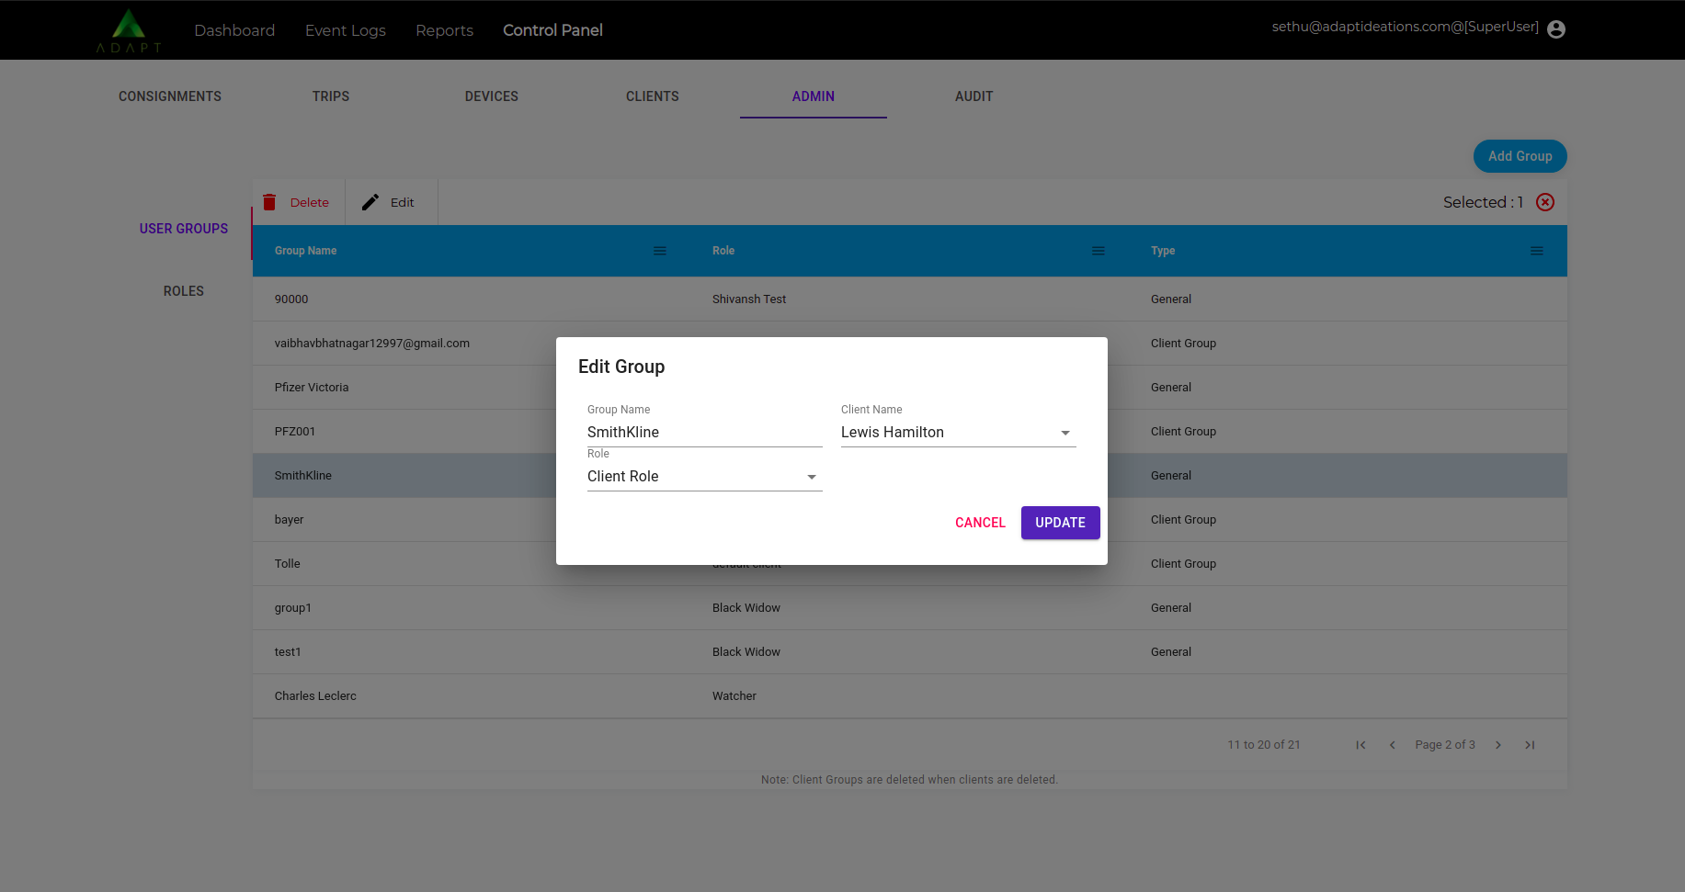Screen dimensions: 1685x892
Task: Click the pencil Edit icon
Action: (x=370, y=202)
